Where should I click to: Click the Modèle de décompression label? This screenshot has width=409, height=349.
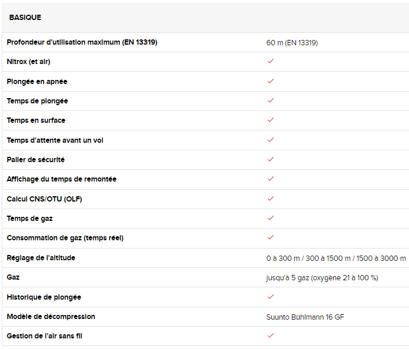51,317
